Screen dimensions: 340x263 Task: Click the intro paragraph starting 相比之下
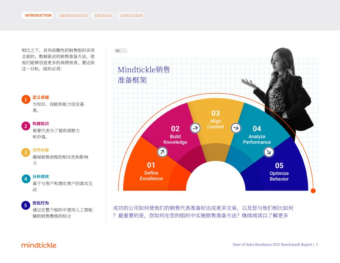[58, 60]
